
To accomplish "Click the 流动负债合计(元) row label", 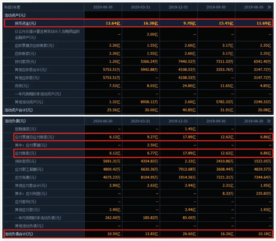I will [18, 234].
